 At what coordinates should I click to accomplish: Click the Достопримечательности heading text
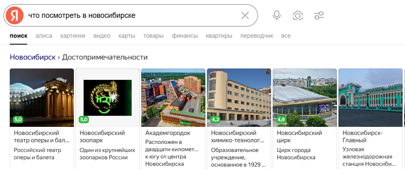click(105, 57)
